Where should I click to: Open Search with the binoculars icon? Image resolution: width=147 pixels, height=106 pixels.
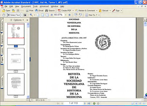pos(50,11)
